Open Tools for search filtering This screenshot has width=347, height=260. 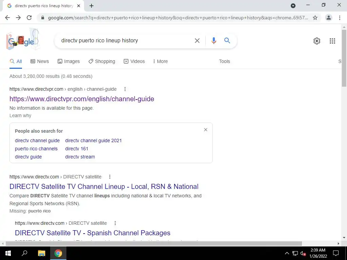tap(224, 61)
